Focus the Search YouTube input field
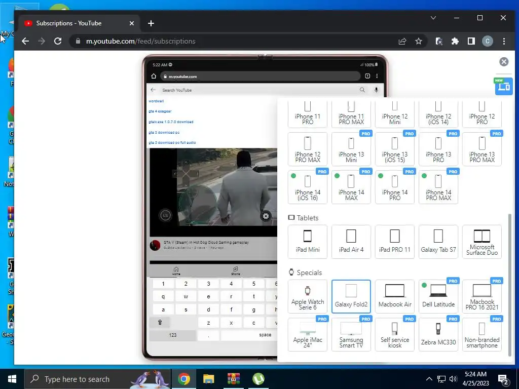The width and height of the screenshot is (519, 389). click(258, 90)
